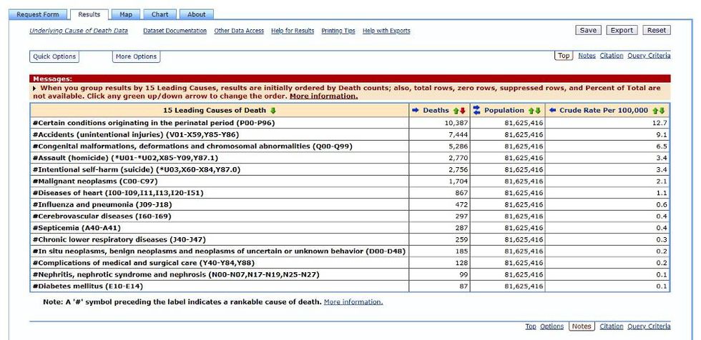This screenshot has width=701, height=340.
Task: Follow More information link in Messages box
Action: click(323, 96)
